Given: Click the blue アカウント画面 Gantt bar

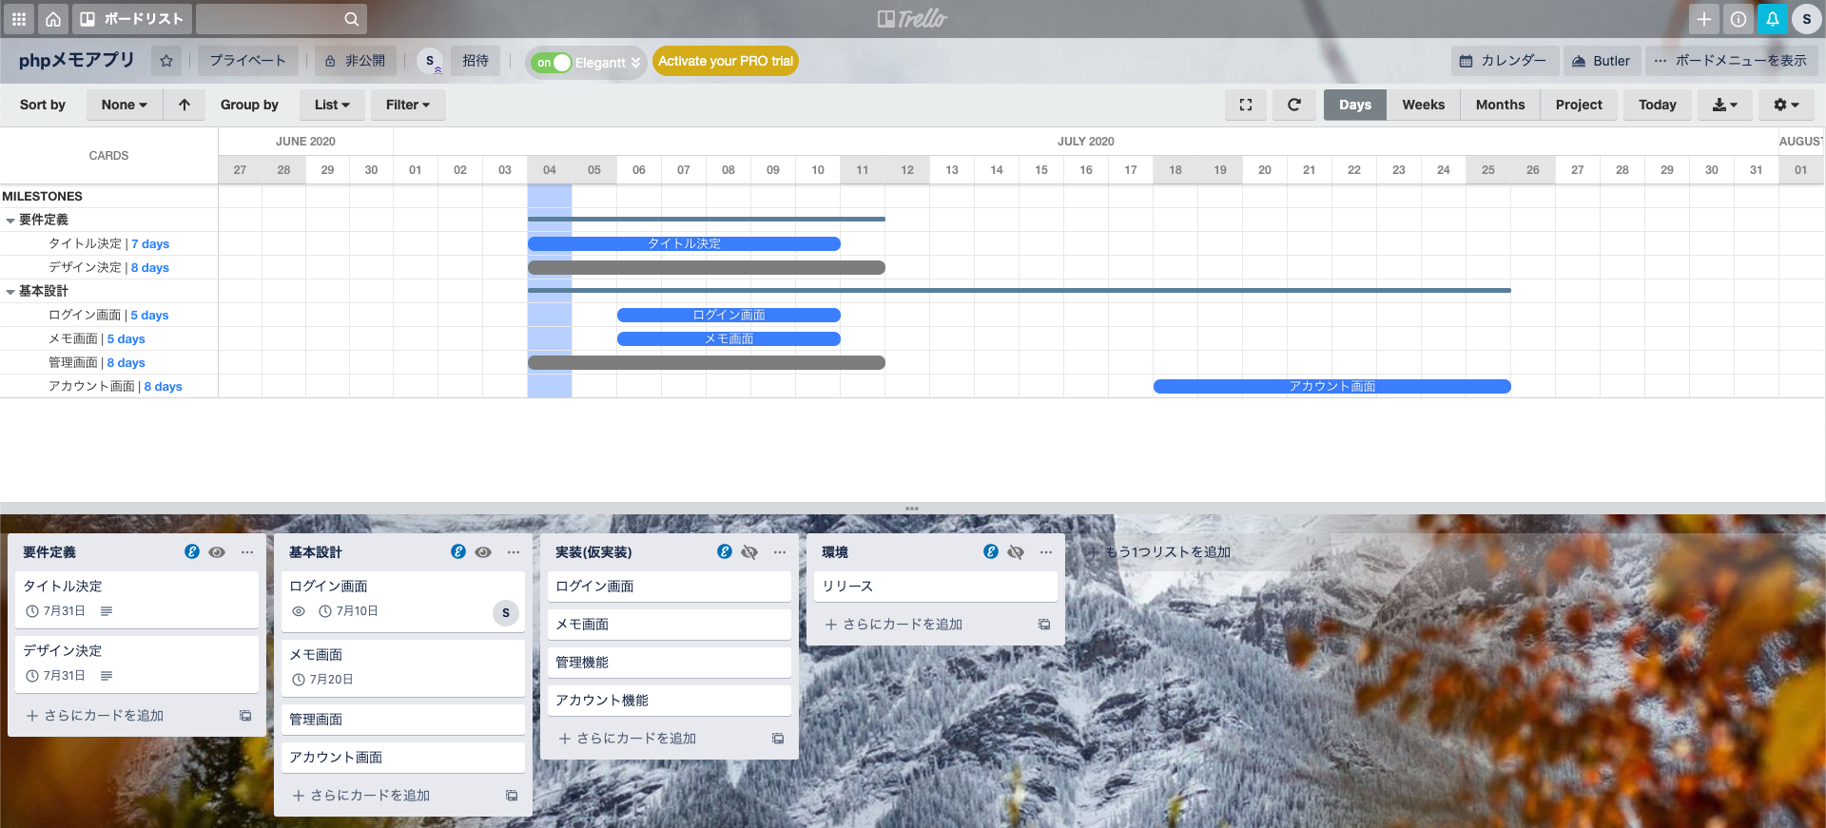Looking at the screenshot, I should [1331, 386].
